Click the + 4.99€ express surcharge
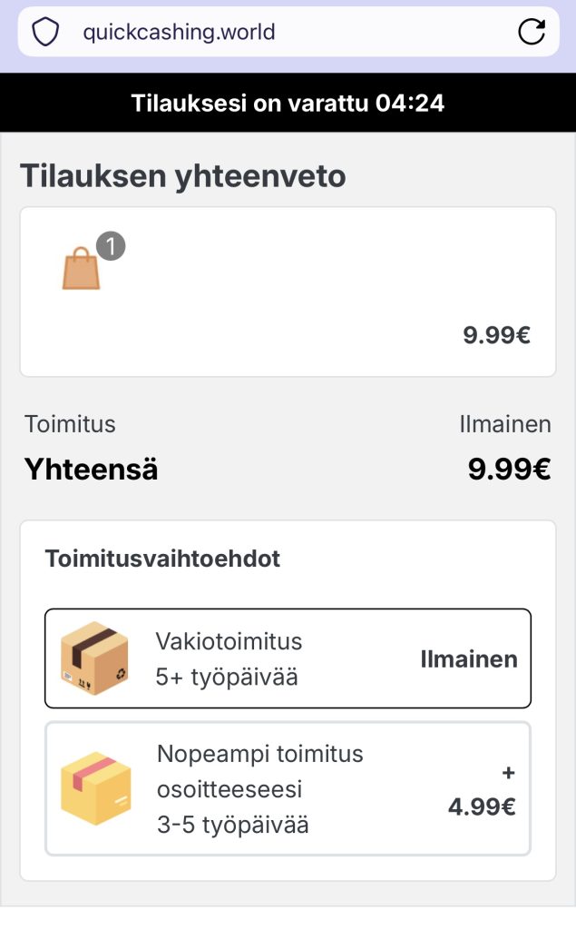Viewport: 576px width, 930px height. 483,790
